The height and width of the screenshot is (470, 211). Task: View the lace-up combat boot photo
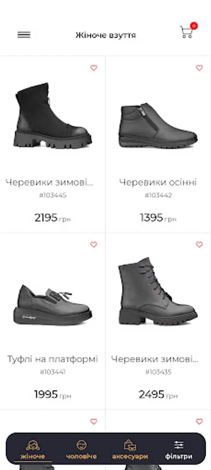158,291
